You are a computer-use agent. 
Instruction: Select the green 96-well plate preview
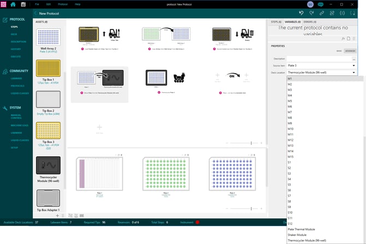(166, 174)
